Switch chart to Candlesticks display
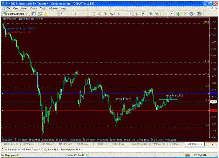Viewport: 219px width, 158px height. point(143,14)
